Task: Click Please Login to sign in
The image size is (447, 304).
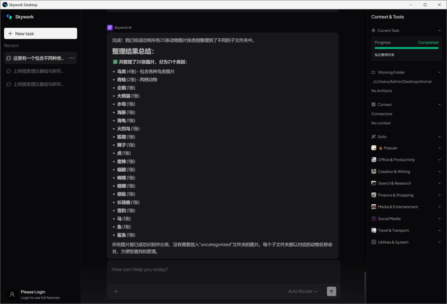Action: click(x=33, y=292)
